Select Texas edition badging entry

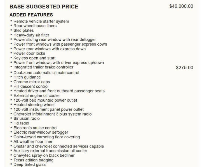tap(33, 160)
